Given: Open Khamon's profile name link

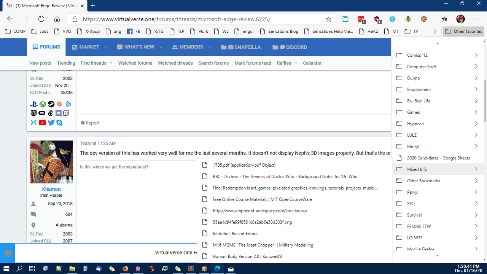Looking at the screenshot, I should click(x=51, y=189).
